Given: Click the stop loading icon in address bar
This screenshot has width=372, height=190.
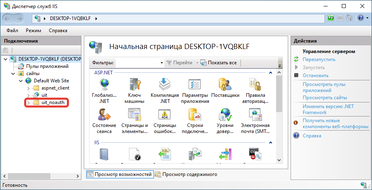Looking at the screenshot, I should click(x=340, y=18).
